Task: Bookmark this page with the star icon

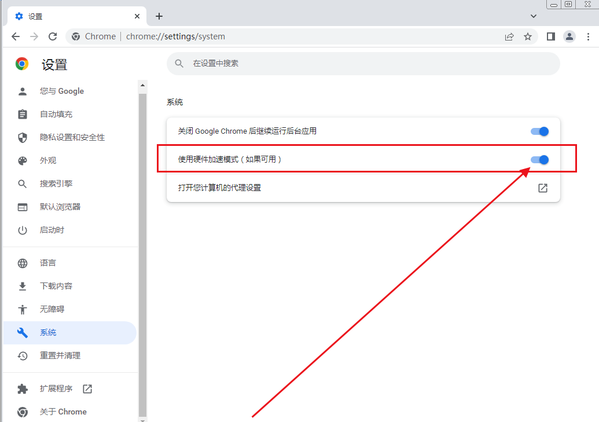Action: [528, 36]
